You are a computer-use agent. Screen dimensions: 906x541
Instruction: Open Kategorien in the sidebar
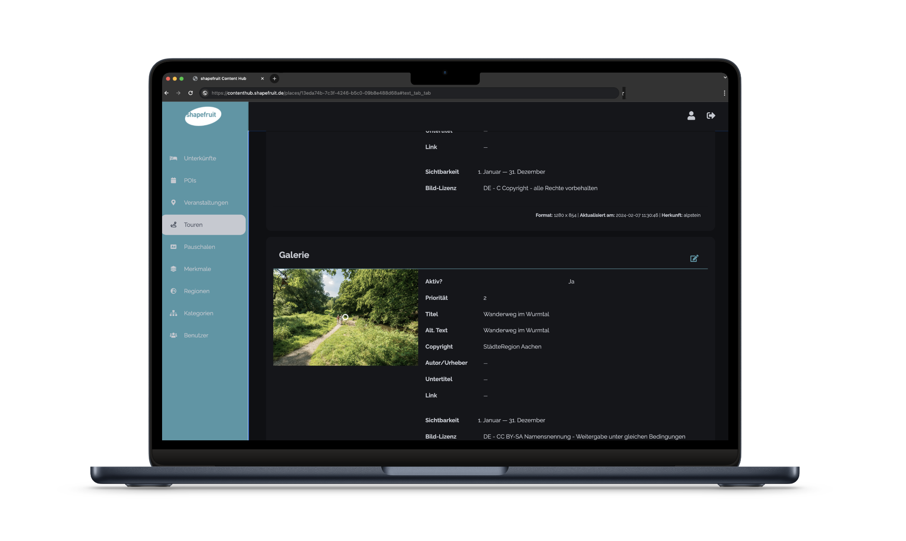point(198,313)
